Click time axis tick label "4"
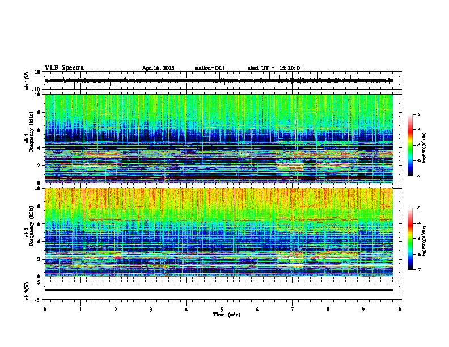This screenshot has width=449, height=347. click(187, 310)
